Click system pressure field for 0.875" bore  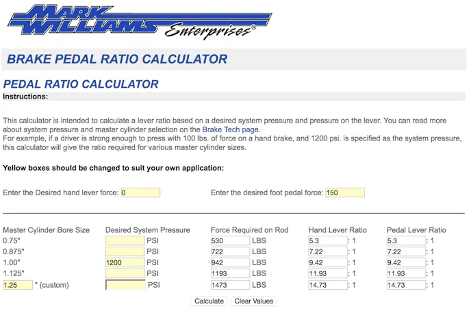(x=125, y=252)
